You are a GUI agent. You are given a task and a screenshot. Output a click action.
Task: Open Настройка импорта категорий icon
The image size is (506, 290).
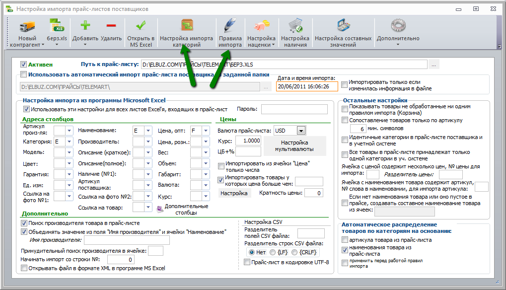pos(187,26)
